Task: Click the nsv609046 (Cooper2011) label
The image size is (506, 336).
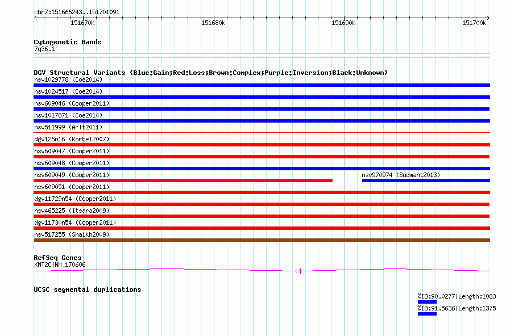Action: (72, 103)
